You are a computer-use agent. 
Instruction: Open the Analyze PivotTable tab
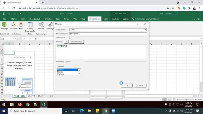point(115,19)
